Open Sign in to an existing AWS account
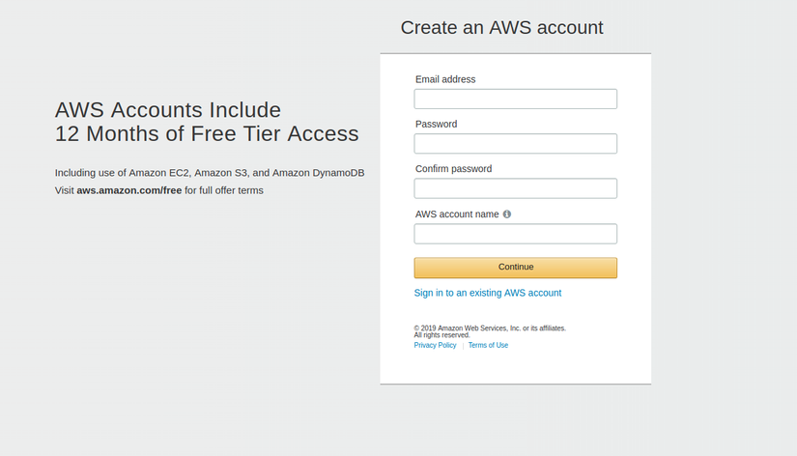The width and height of the screenshot is (797, 456). point(487,293)
